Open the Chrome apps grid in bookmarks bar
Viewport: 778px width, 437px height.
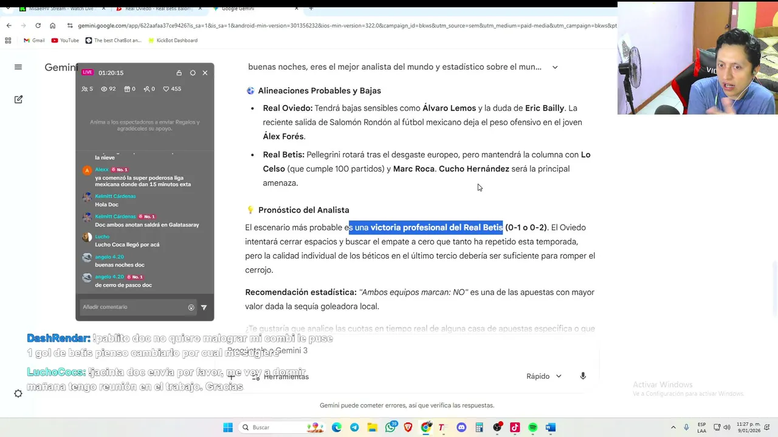point(8,41)
